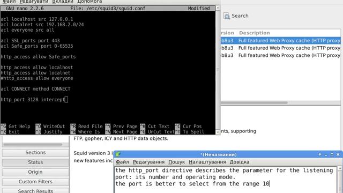The width and height of the screenshot is (343, 193).
Task: Click the Get Help shortcut label in nano
Action: (x=19, y=127)
